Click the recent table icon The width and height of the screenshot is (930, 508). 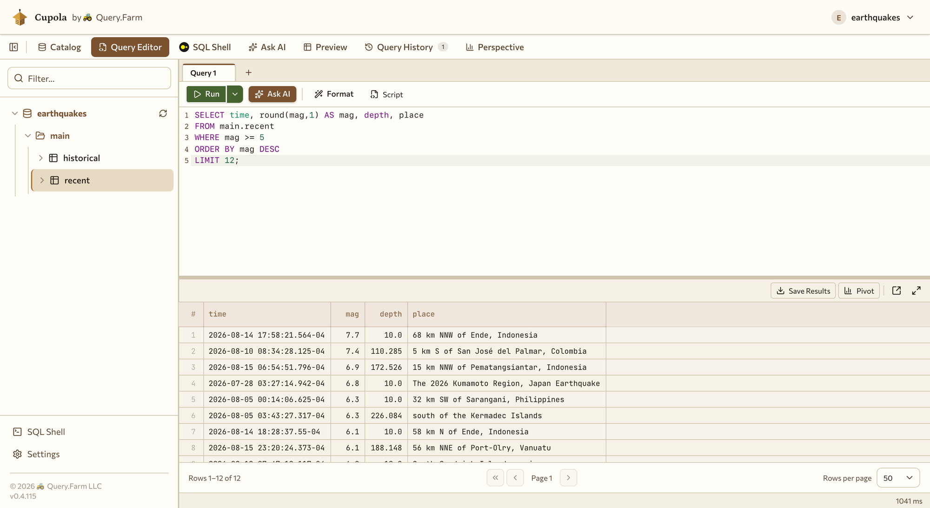pyautogui.click(x=54, y=180)
